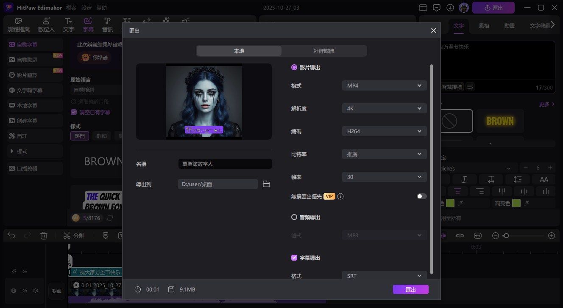Click the 更多 link in the right panel
The image size is (563, 308).
[544, 104]
